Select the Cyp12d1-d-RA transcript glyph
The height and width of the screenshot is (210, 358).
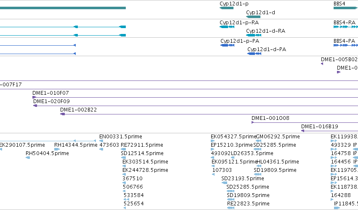[x=254, y=35]
